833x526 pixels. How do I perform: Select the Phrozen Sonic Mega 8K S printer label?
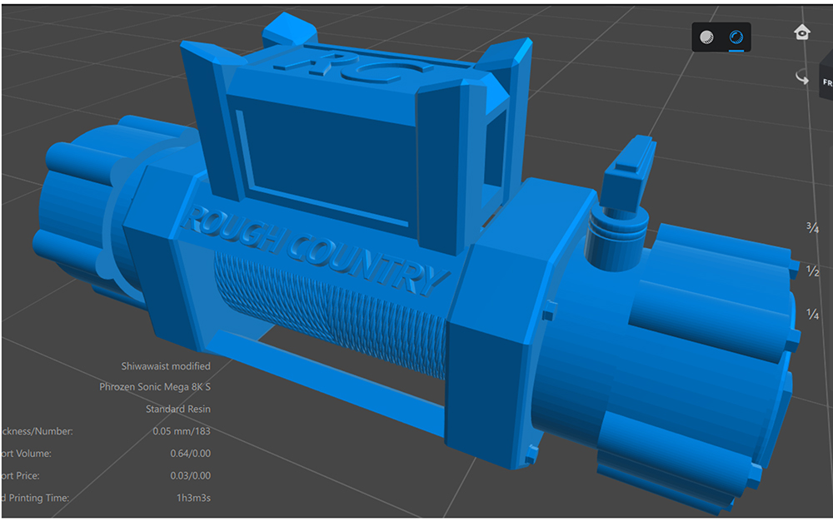(155, 388)
